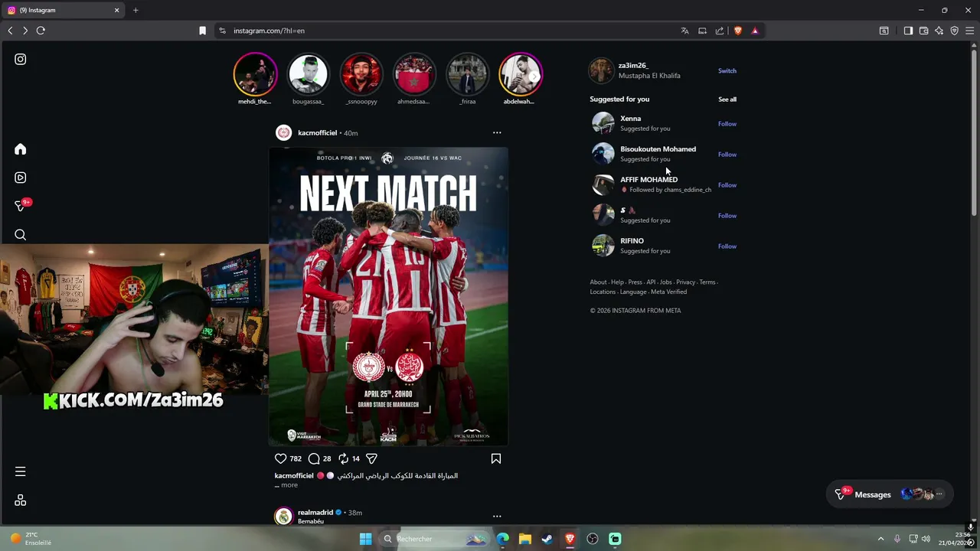
Task: View _ssnooopyy story
Action: [x=361, y=74]
